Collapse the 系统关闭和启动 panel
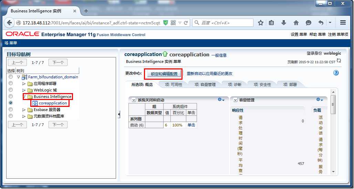This screenshot has width=354, height=189. [x=133, y=100]
